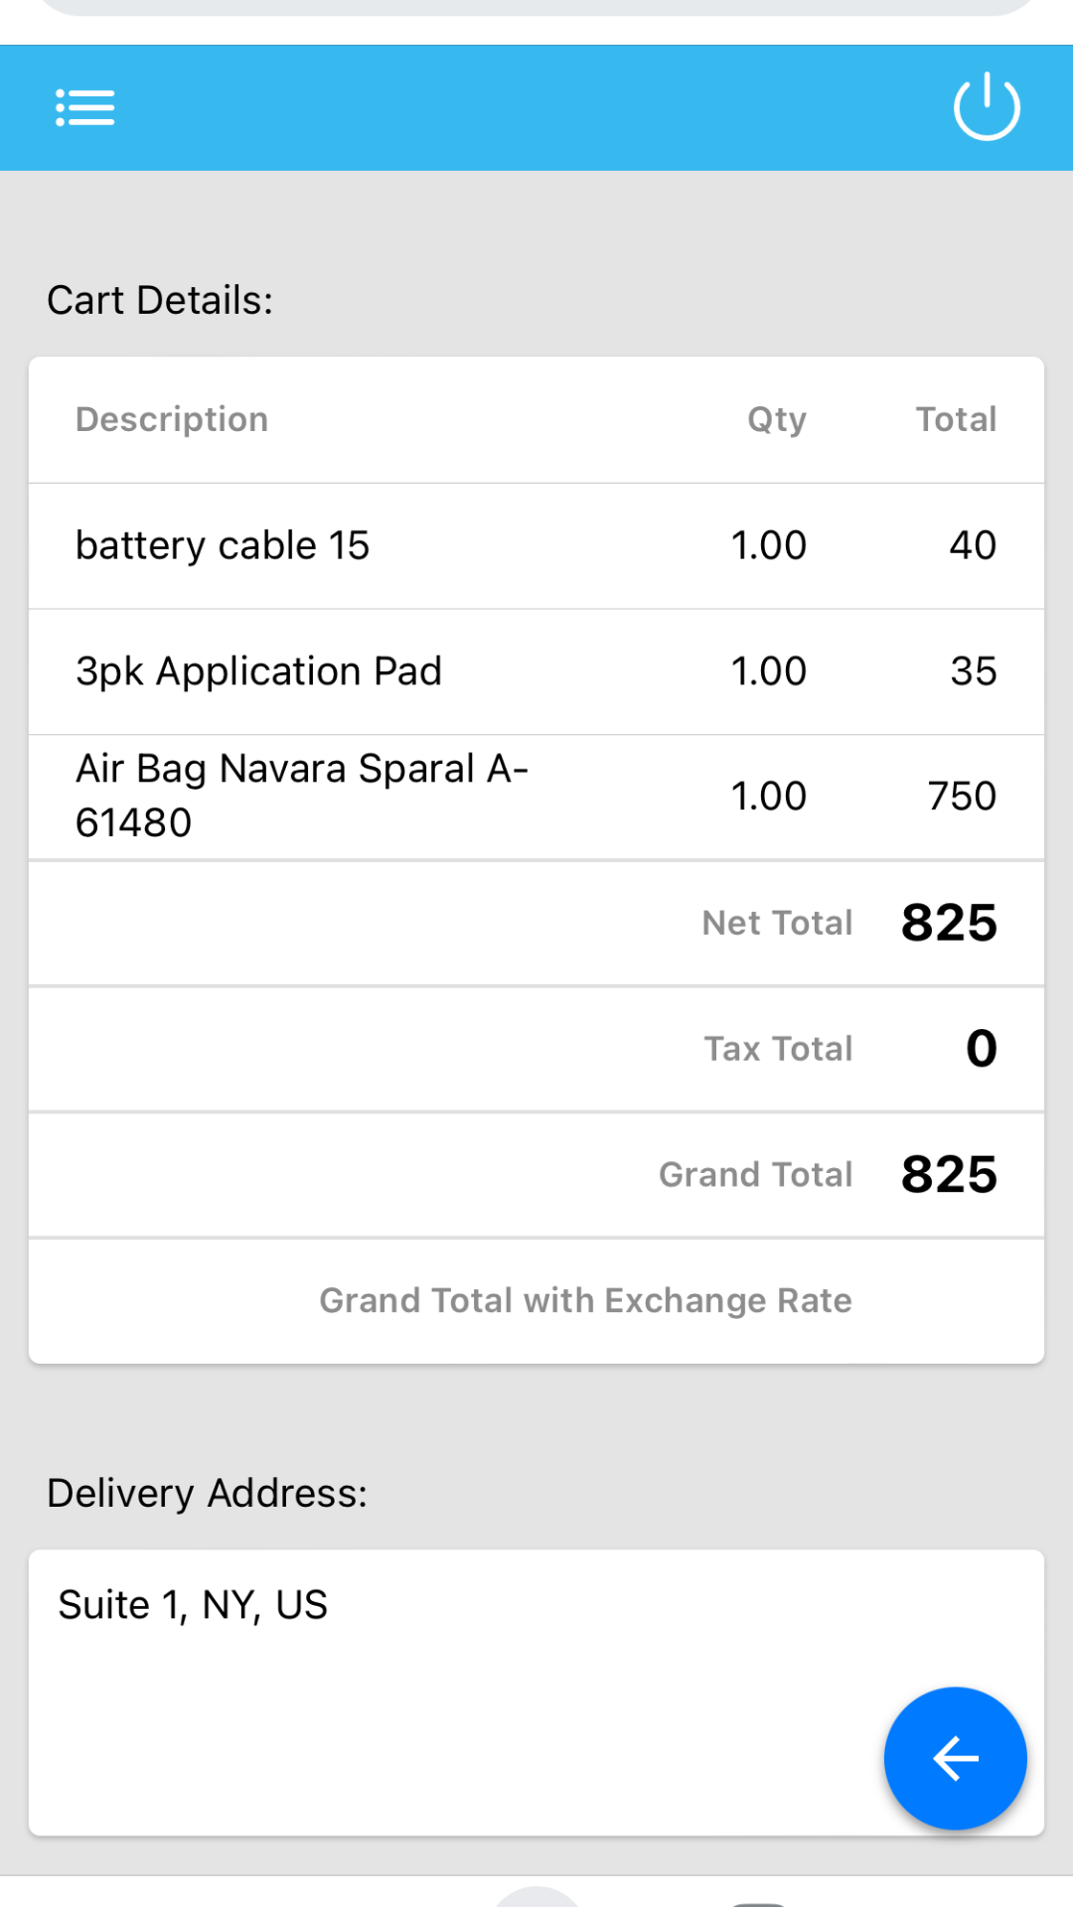
Task: Click the Net Total label
Action: tap(777, 923)
